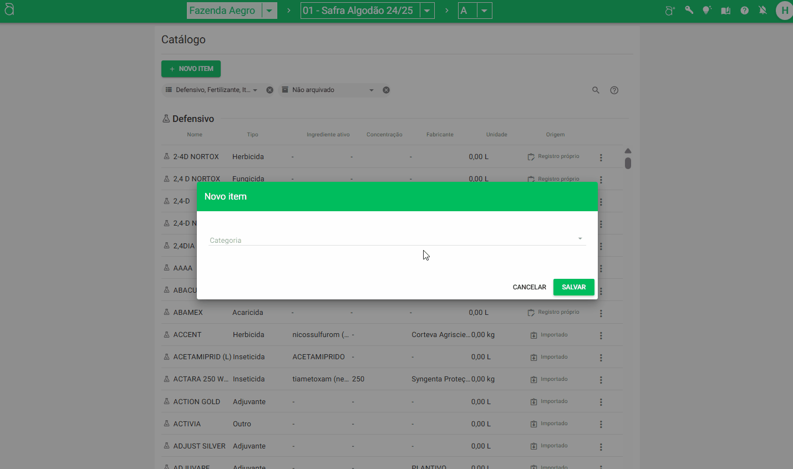Toggle the muted notifications bell
Image resolution: width=793 pixels, height=469 pixels.
763,10
